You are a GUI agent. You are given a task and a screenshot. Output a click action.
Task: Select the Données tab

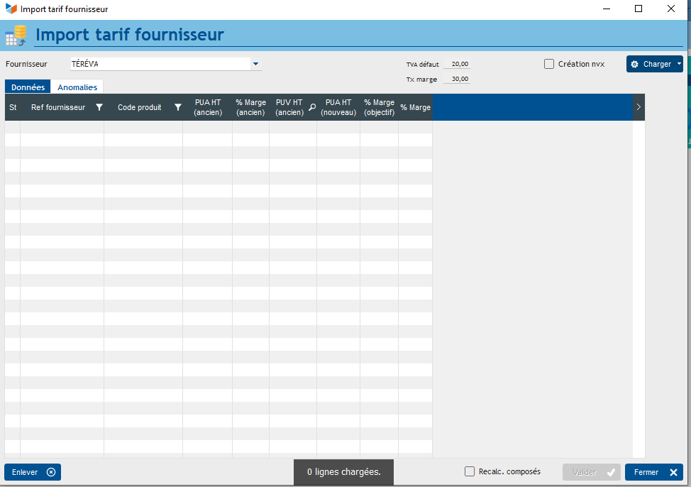(28, 87)
